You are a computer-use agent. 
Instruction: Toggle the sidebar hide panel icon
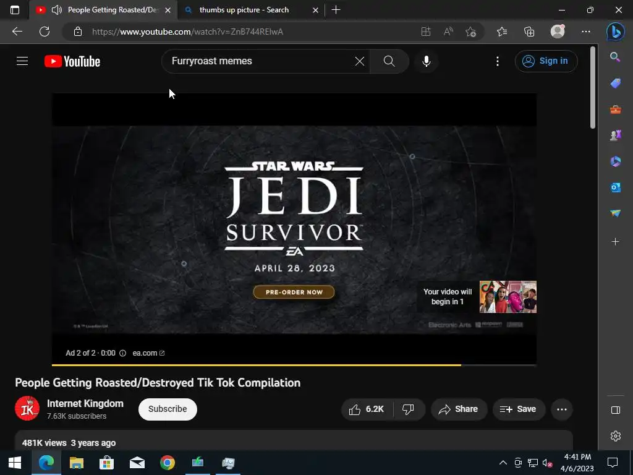tap(615, 411)
